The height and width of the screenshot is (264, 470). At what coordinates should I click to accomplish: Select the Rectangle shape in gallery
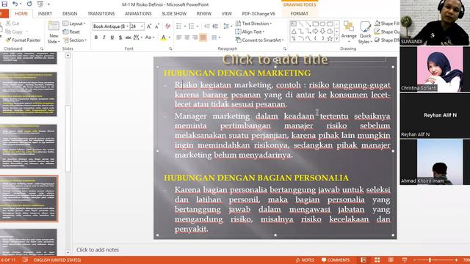tap(315, 23)
